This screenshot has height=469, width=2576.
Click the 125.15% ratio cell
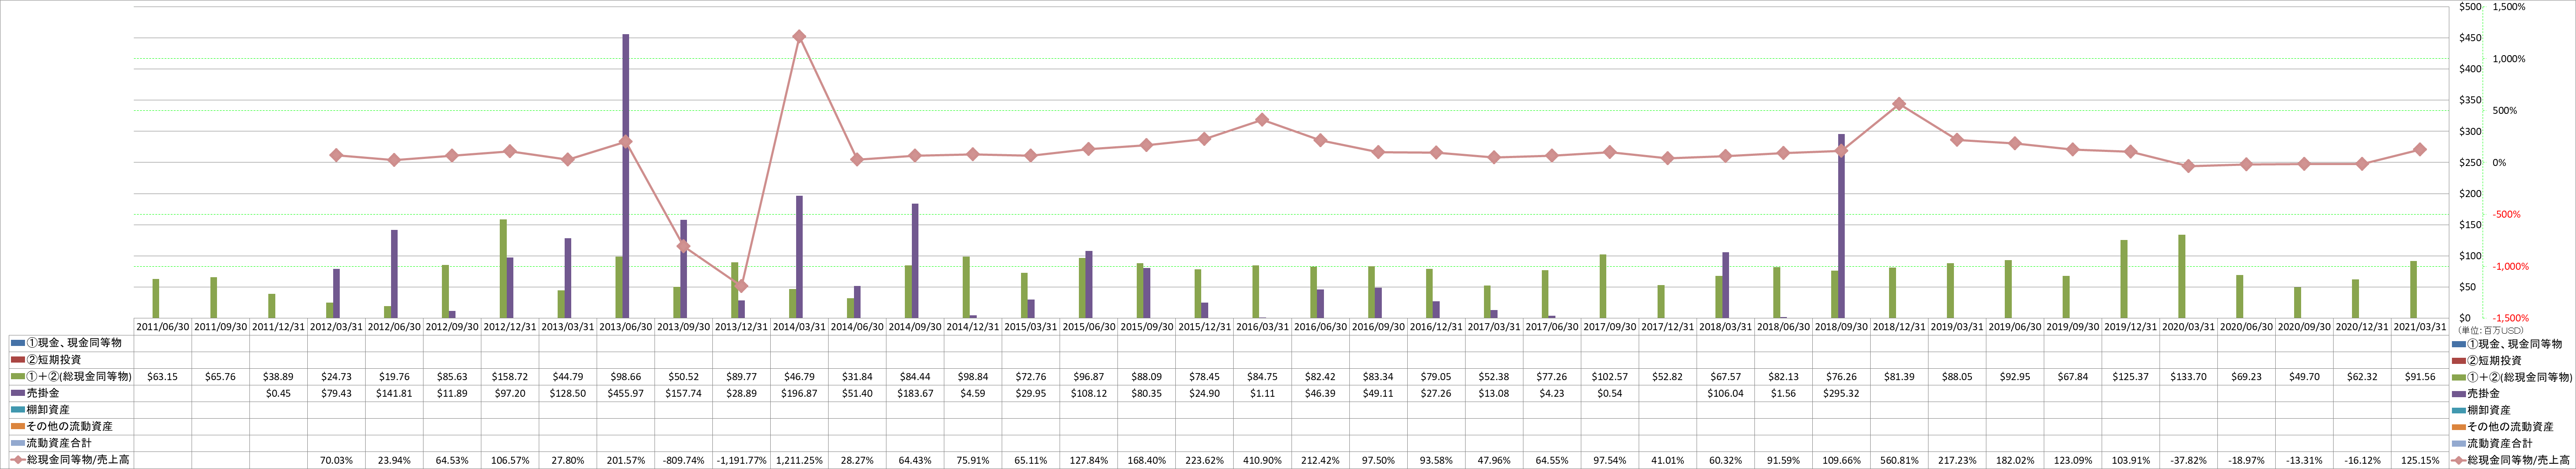coord(2419,460)
